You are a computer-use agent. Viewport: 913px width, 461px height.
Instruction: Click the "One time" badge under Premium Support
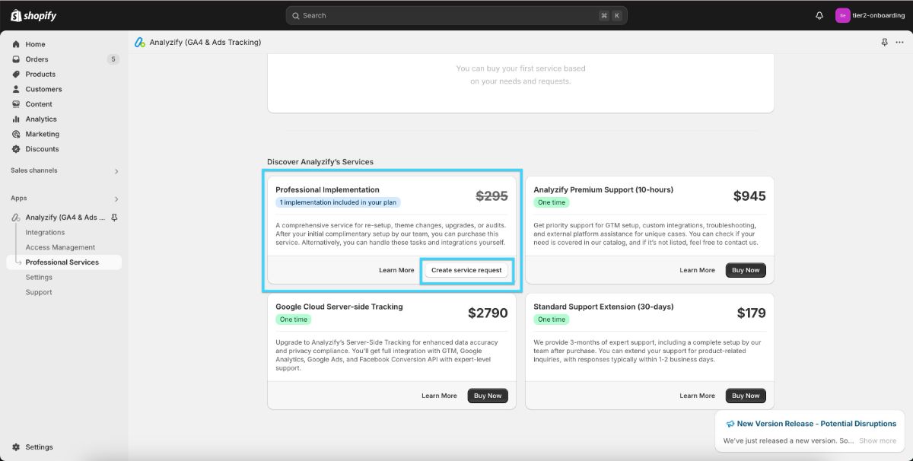click(x=552, y=202)
